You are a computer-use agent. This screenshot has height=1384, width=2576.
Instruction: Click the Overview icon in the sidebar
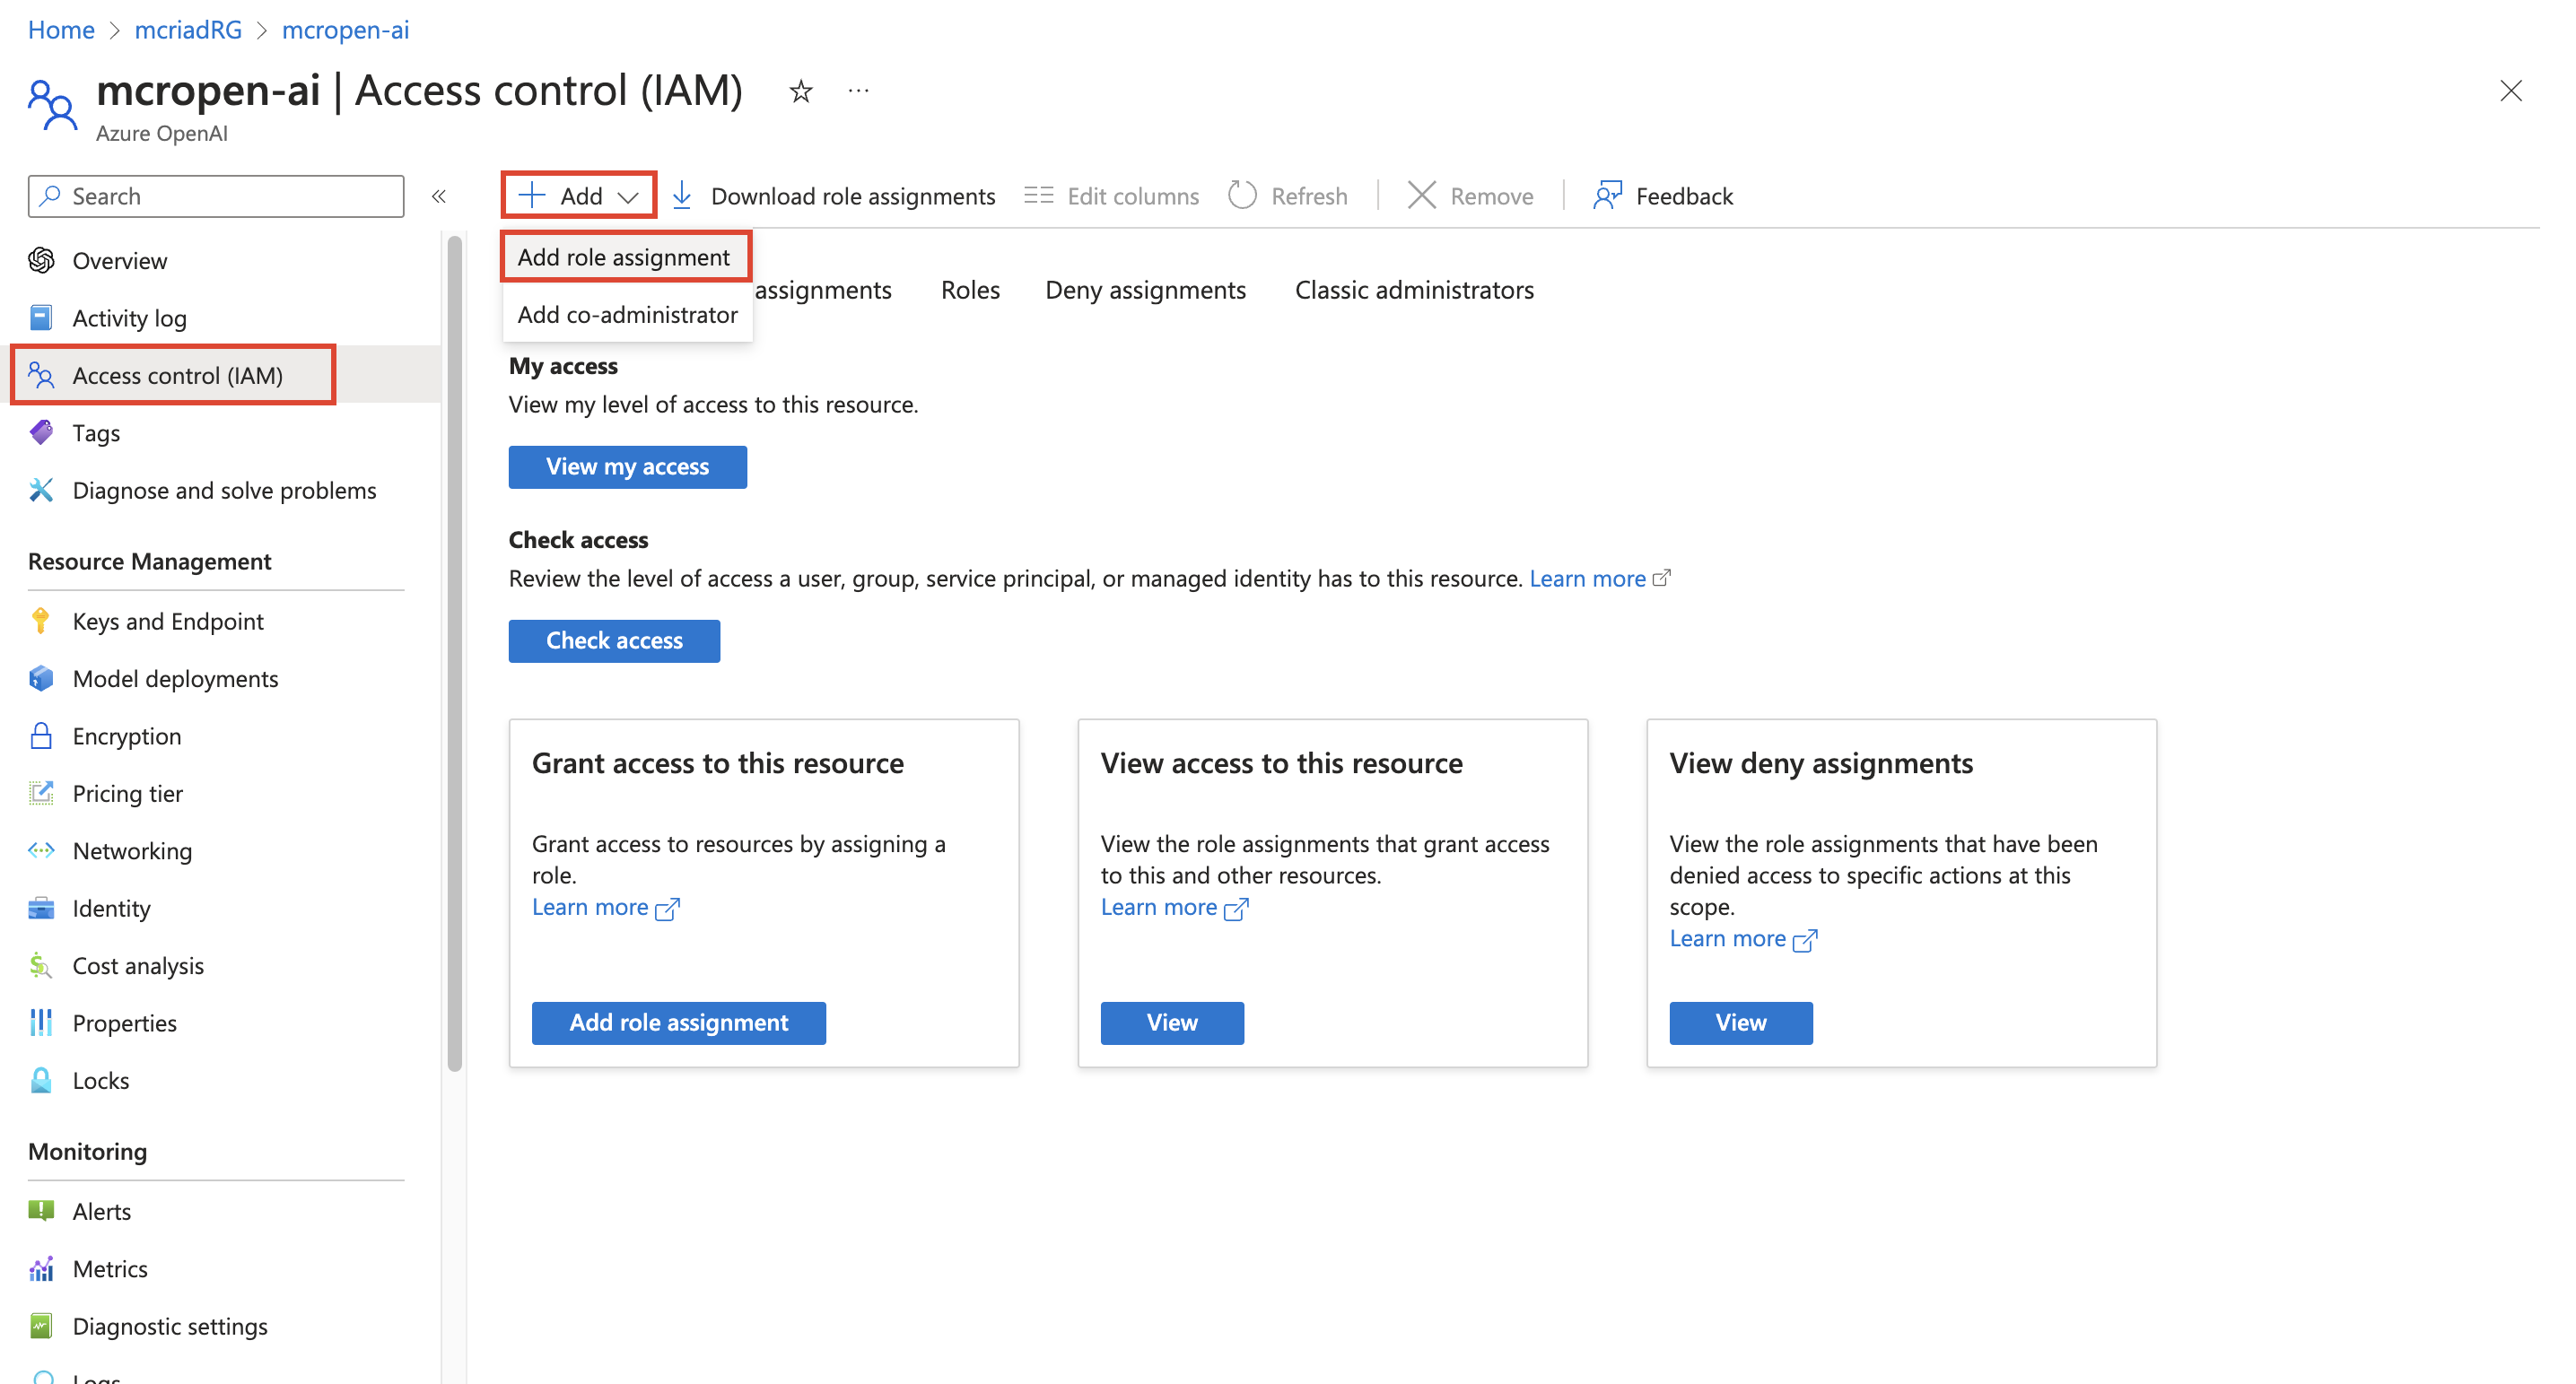point(41,260)
